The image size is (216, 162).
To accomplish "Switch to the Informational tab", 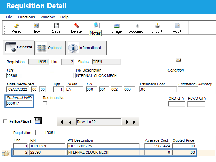I will [86, 48].
